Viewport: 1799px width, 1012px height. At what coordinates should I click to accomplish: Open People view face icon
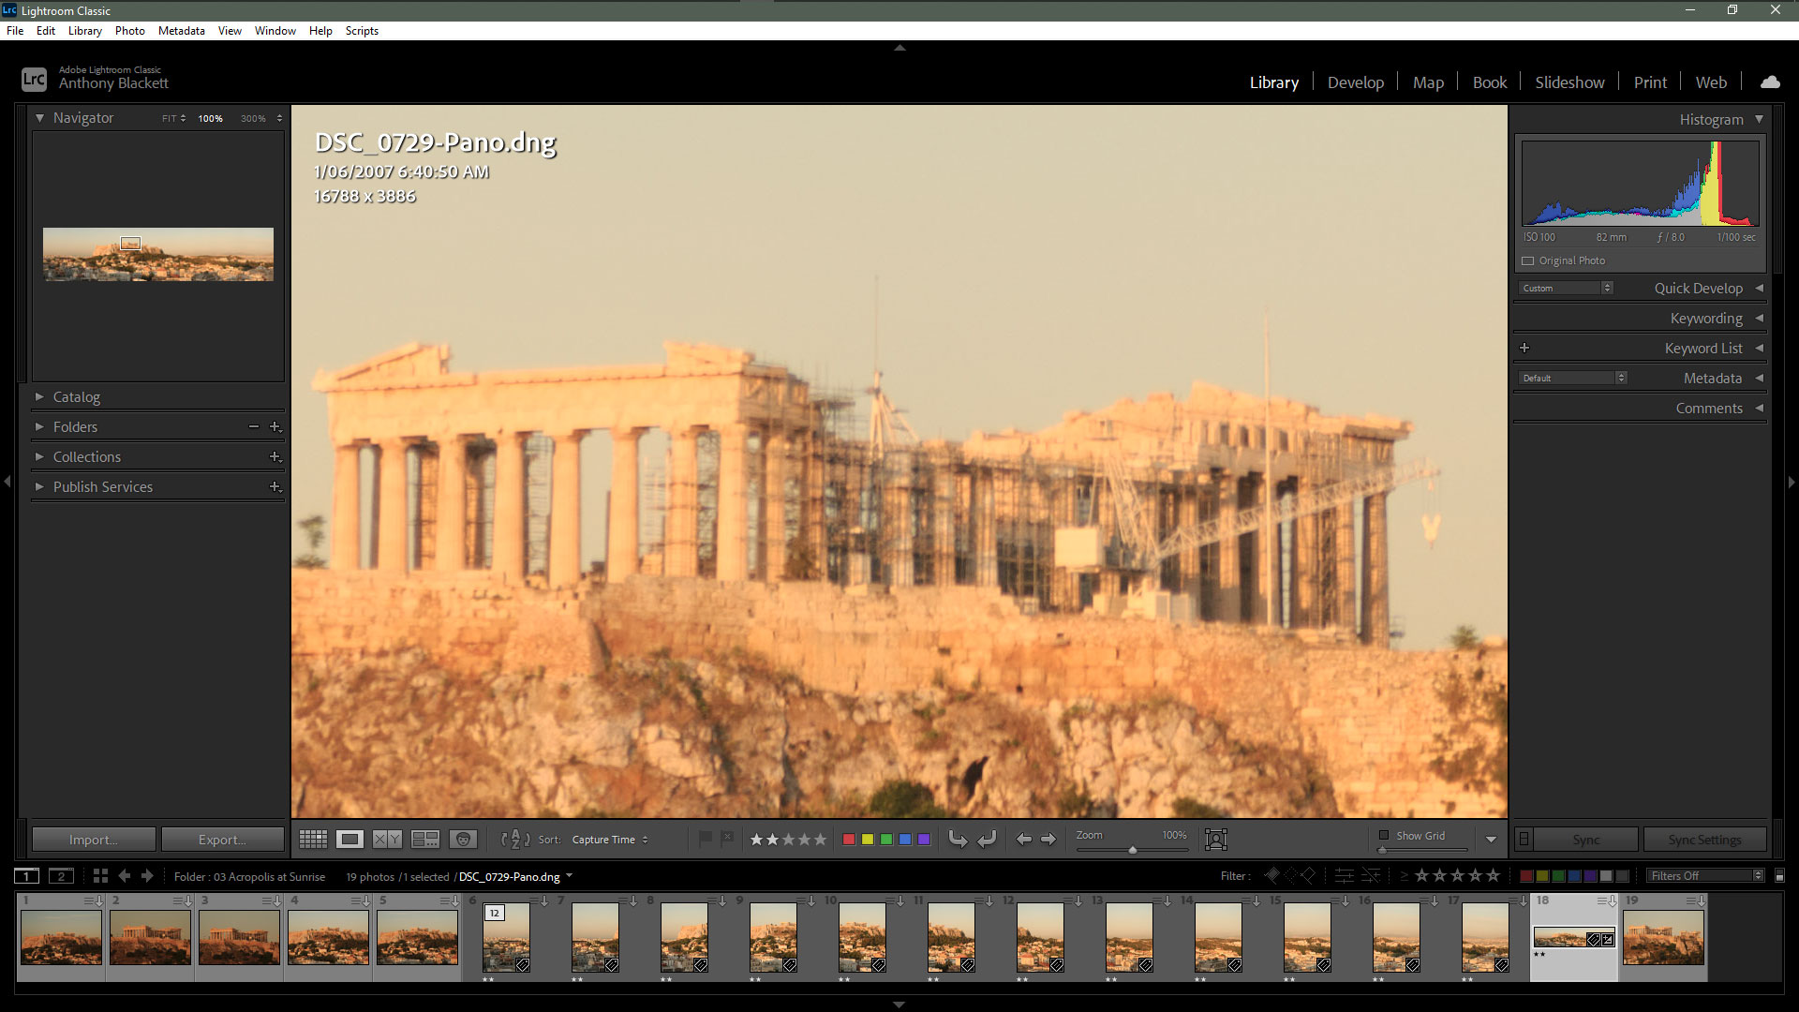(463, 840)
